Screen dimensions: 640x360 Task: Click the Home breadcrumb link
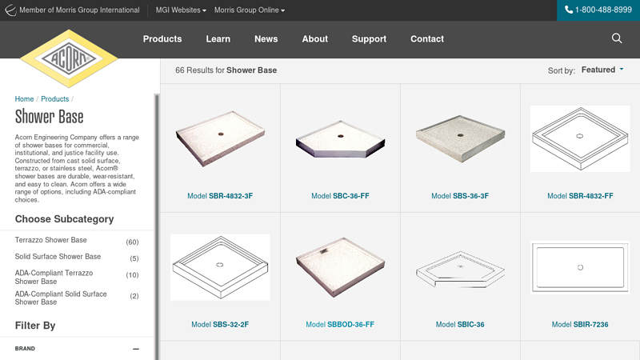(x=24, y=99)
